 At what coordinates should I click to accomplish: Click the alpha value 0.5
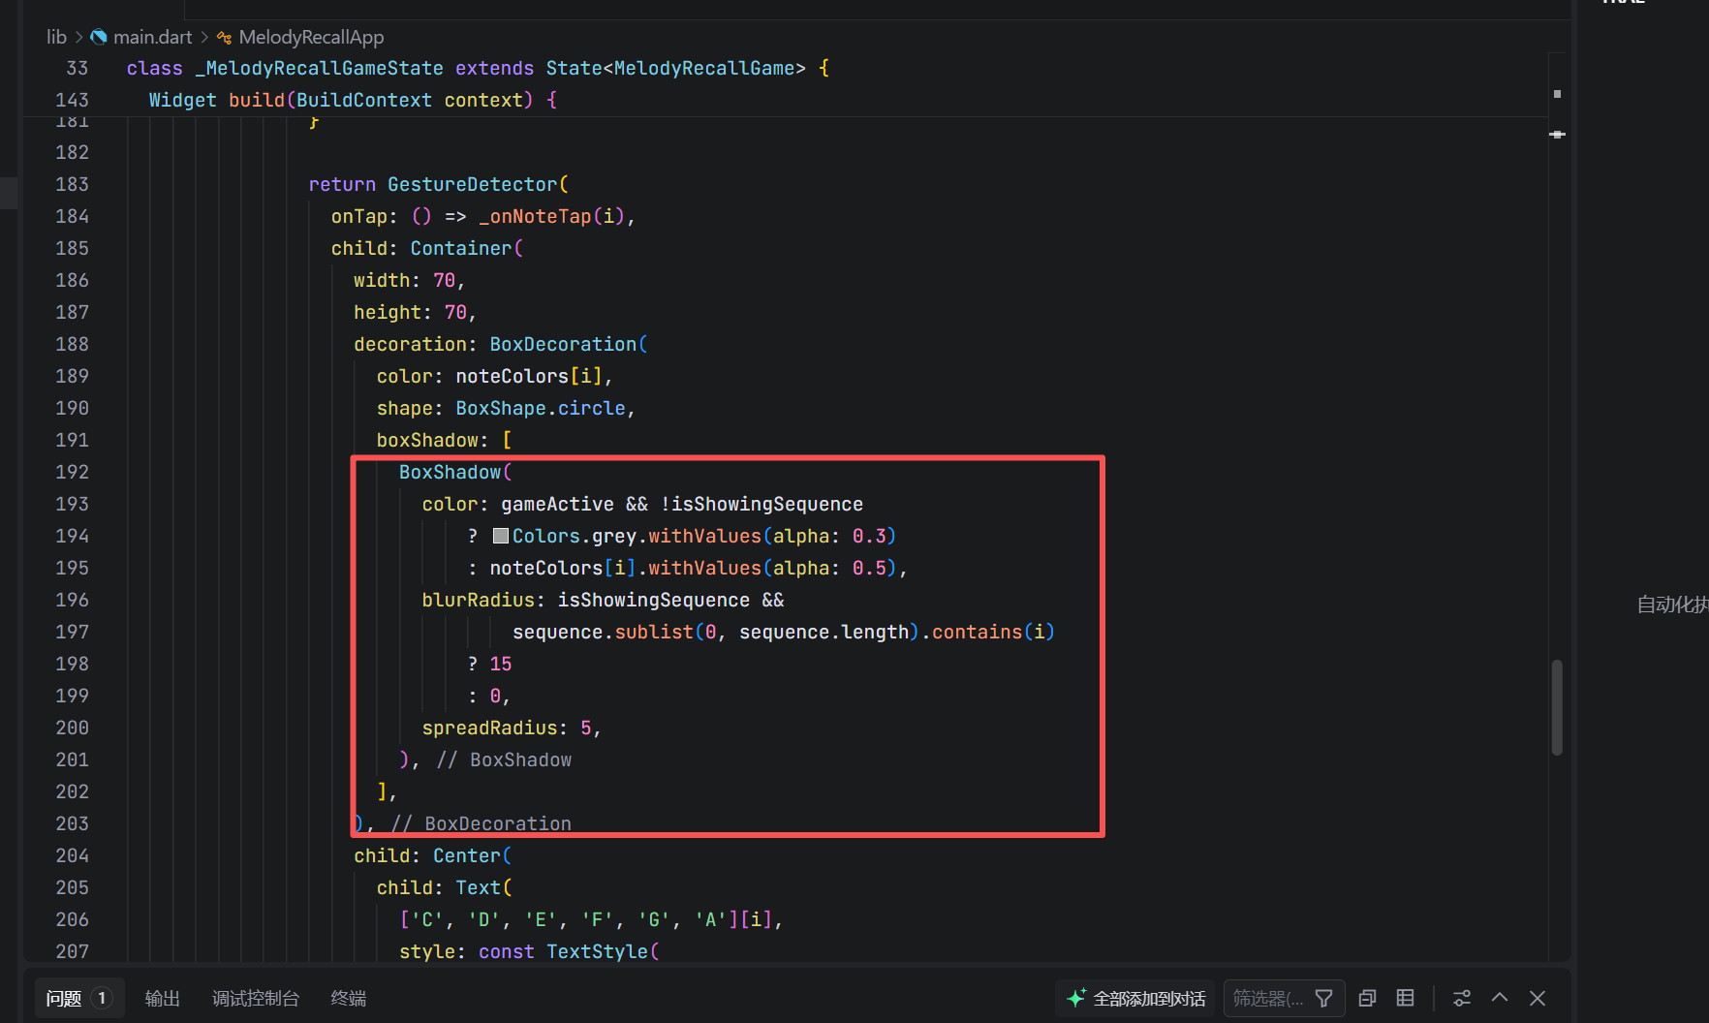[869, 568]
